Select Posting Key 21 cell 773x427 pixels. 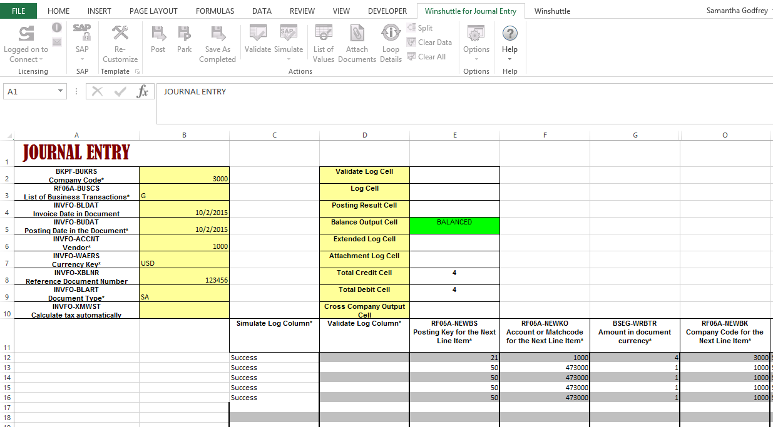[x=454, y=358]
